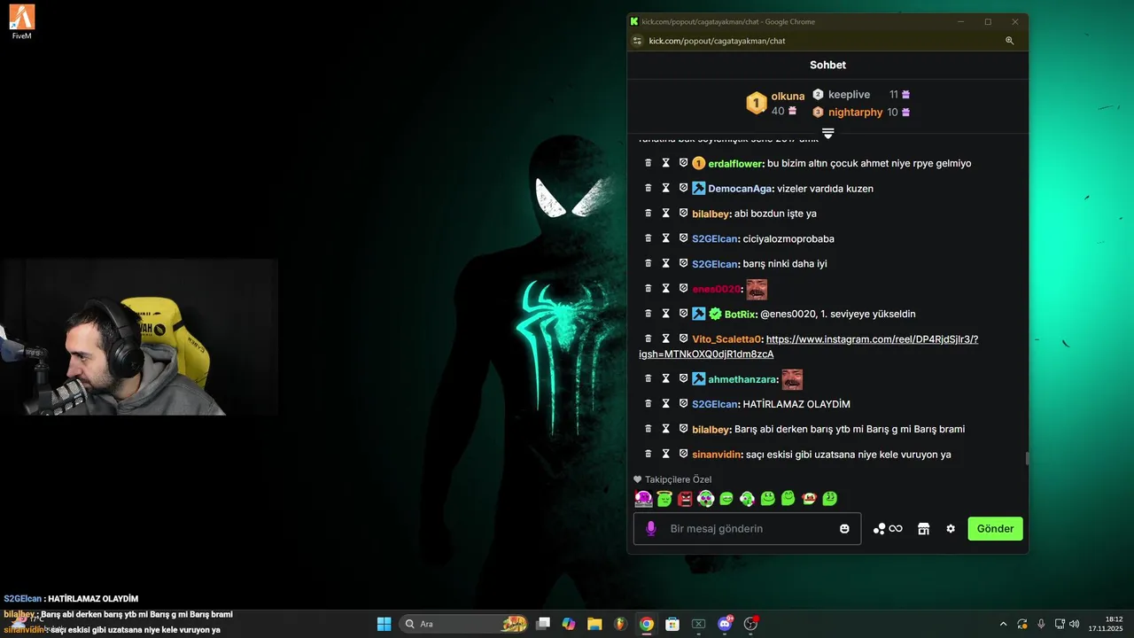The width and height of the screenshot is (1134, 638).
Task: Click into the "Bir mesaj gönderin" field
Action: coord(747,528)
